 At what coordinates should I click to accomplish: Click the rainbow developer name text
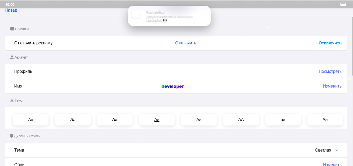tap(172, 86)
